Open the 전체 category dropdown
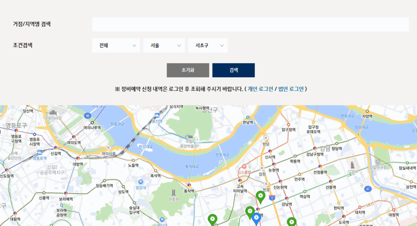Viewport: 417px width, 226px height. tap(117, 46)
